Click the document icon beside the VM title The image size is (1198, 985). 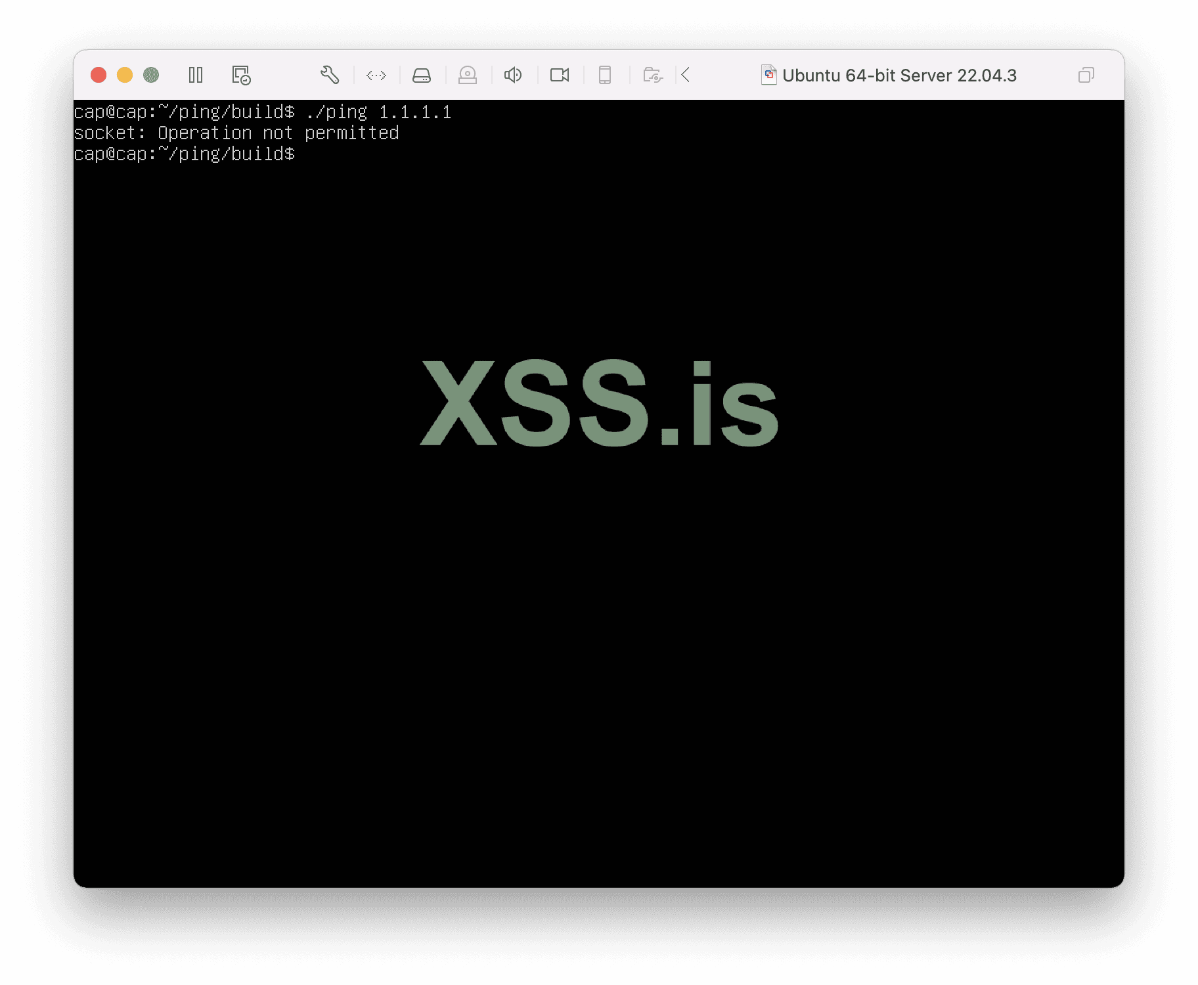768,75
